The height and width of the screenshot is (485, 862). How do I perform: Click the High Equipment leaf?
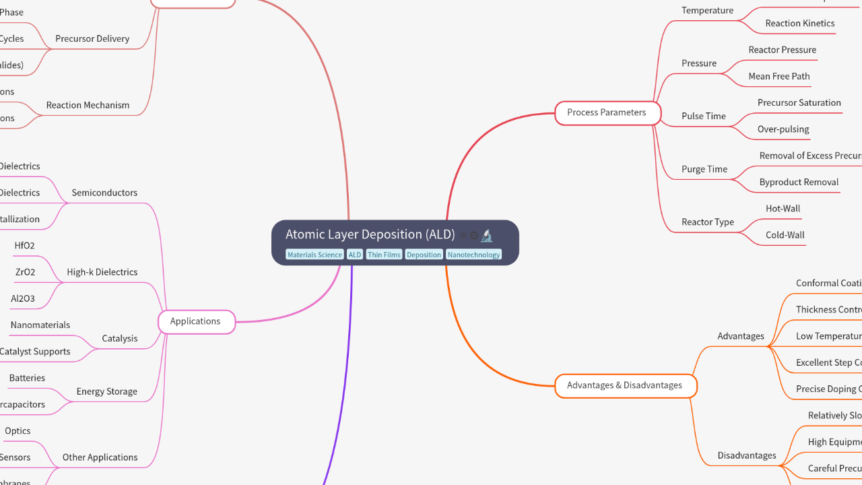pyautogui.click(x=835, y=442)
